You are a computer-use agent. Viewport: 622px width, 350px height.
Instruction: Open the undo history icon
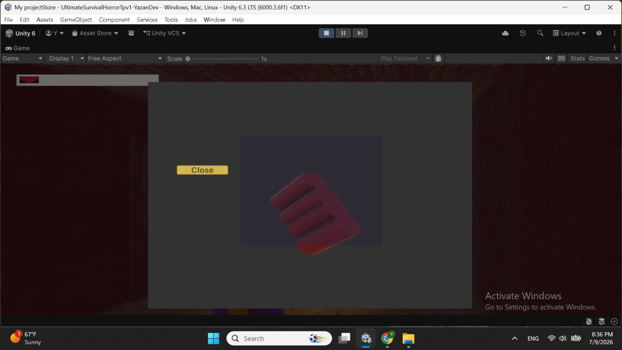coord(522,33)
